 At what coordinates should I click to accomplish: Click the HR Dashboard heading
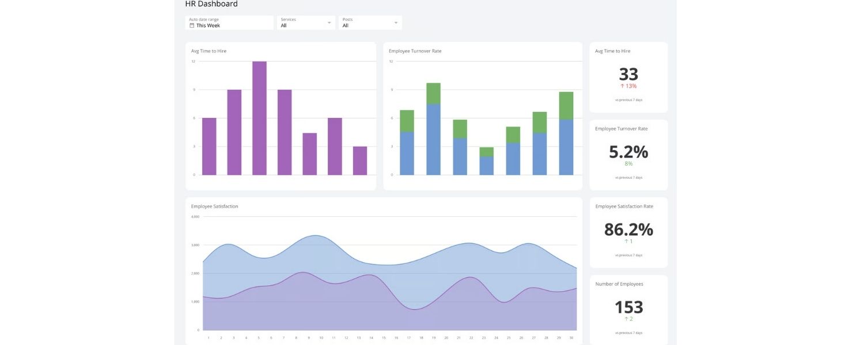[211, 4]
